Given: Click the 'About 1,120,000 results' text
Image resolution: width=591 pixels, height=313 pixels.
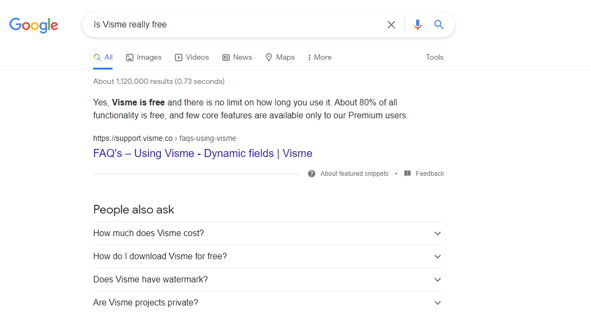Looking at the screenshot, I should (159, 81).
